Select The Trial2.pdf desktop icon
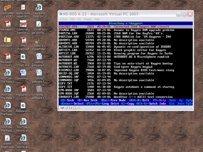Viewport: 203px width, 152px height. tap(23, 44)
